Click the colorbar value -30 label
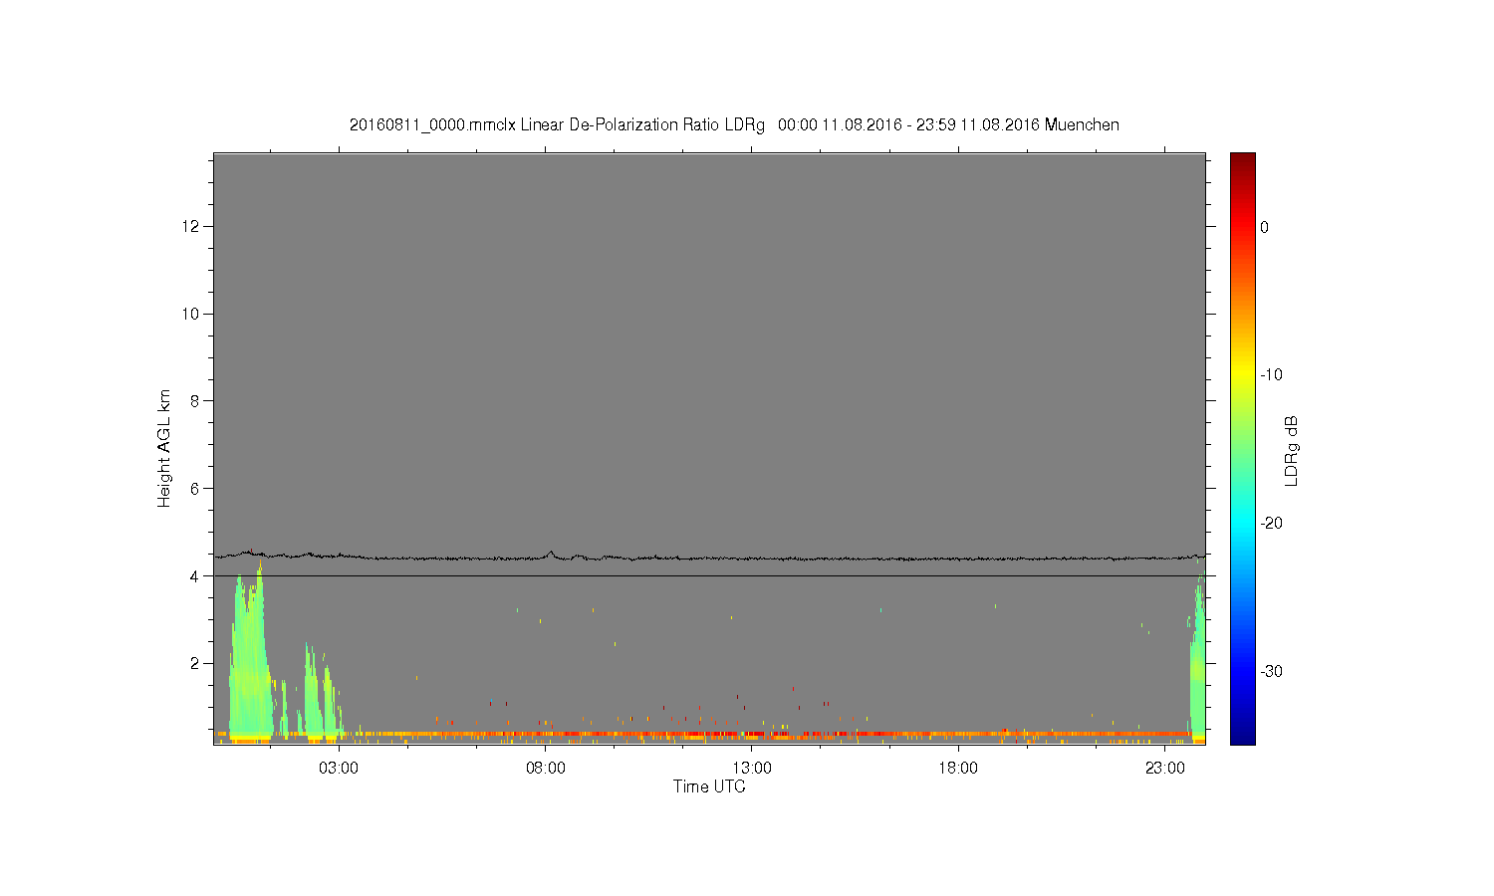The image size is (1494, 896). pos(1271,671)
